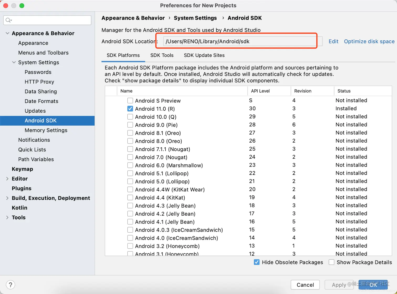Open the Kotlin settings
Image resolution: width=397 pixels, height=294 pixels.
19,208
